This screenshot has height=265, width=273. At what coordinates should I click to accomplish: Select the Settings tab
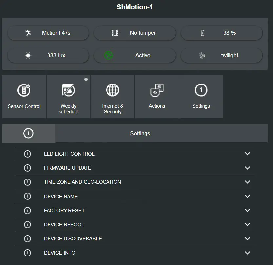point(140,133)
